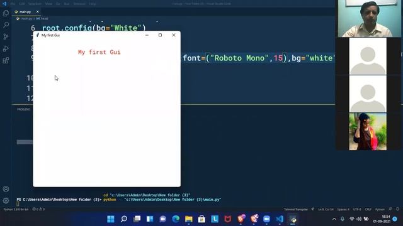Viewport: 403px width, 226px height.
Task: Open the Terminal menu
Action: 79,4
